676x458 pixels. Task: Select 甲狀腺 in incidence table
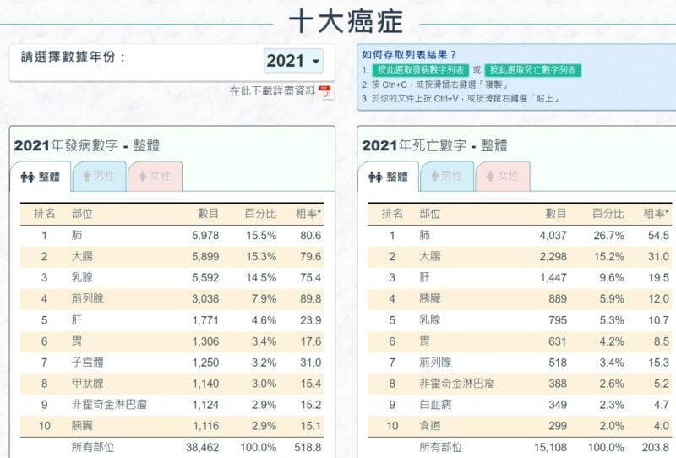click(x=88, y=384)
